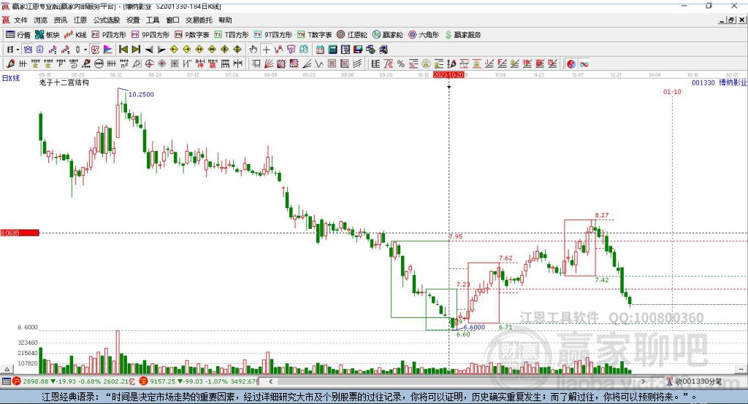Open the calculator tool icon
Viewport: 748px width, 404px height.
tap(332, 49)
